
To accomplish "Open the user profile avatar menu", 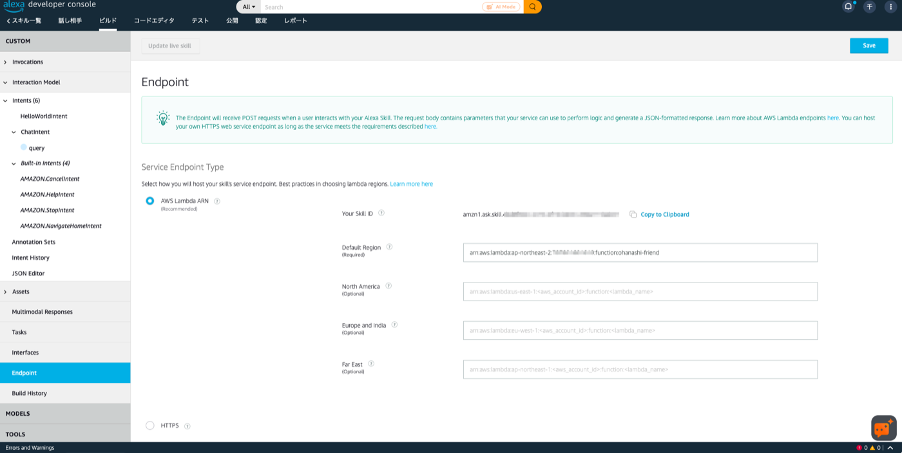I will [x=870, y=7].
